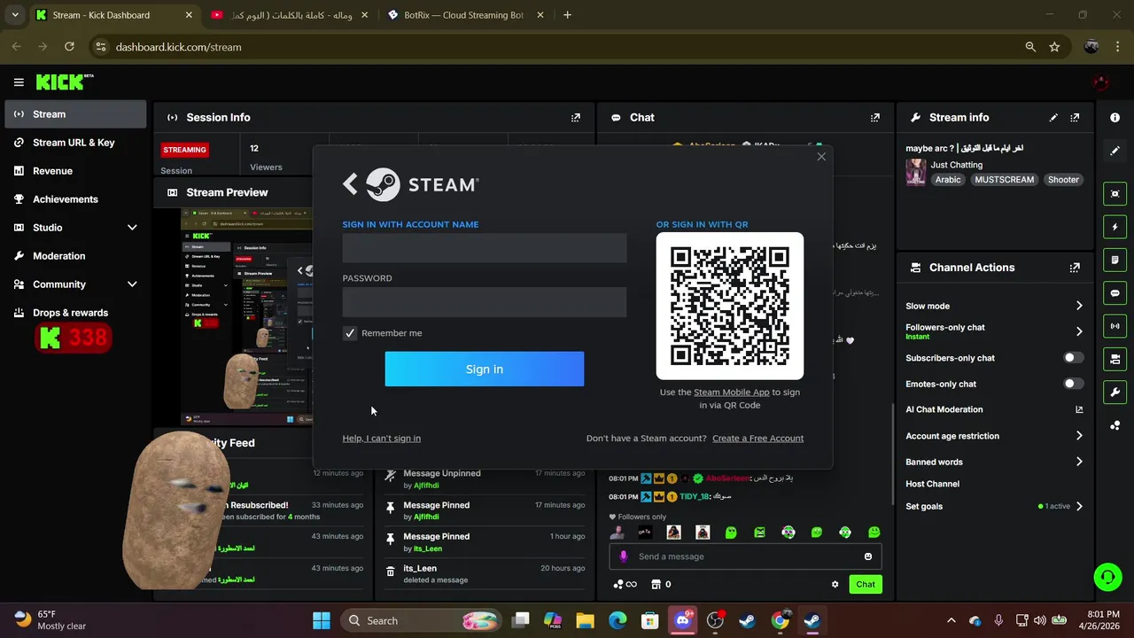Open Set goals options

click(x=994, y=506)
